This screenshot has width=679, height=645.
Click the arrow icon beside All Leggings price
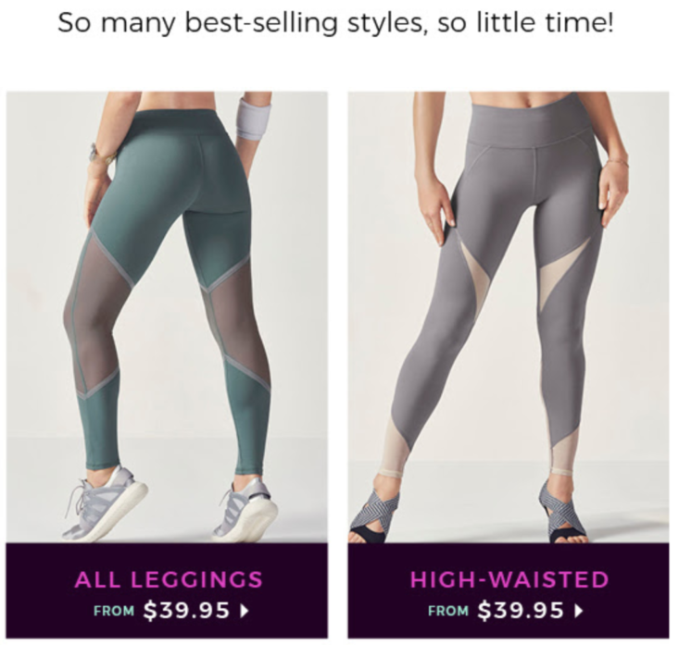coord(245,611)
